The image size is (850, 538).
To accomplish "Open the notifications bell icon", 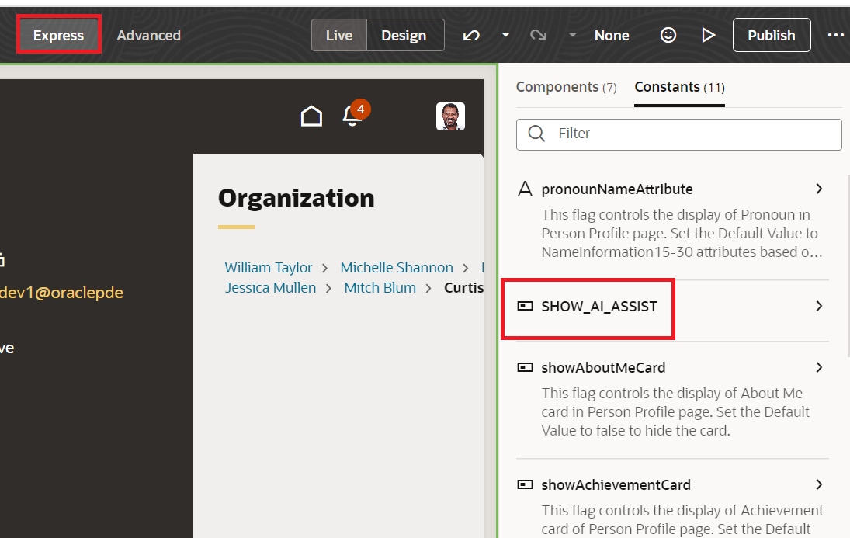I will pyautogui.click(x=352, y=116).
